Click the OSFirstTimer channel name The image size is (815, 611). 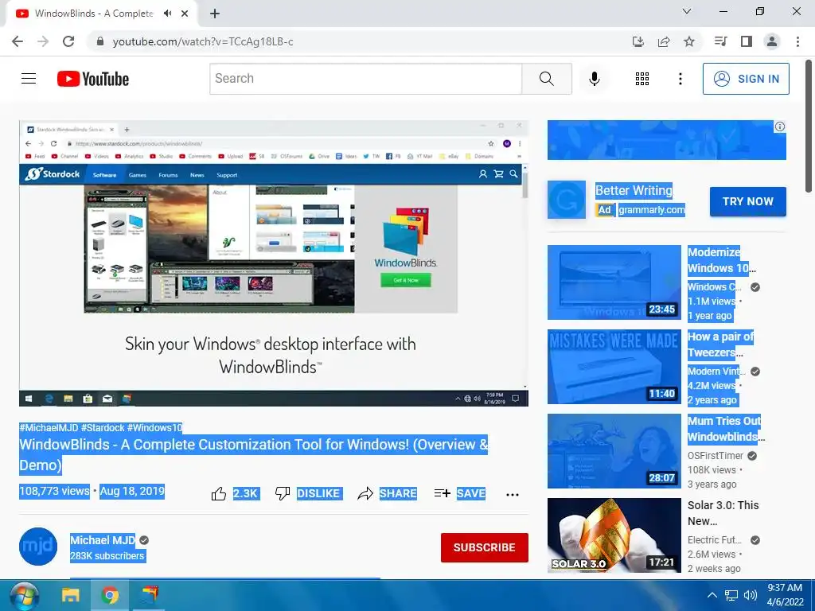(716, 456)
